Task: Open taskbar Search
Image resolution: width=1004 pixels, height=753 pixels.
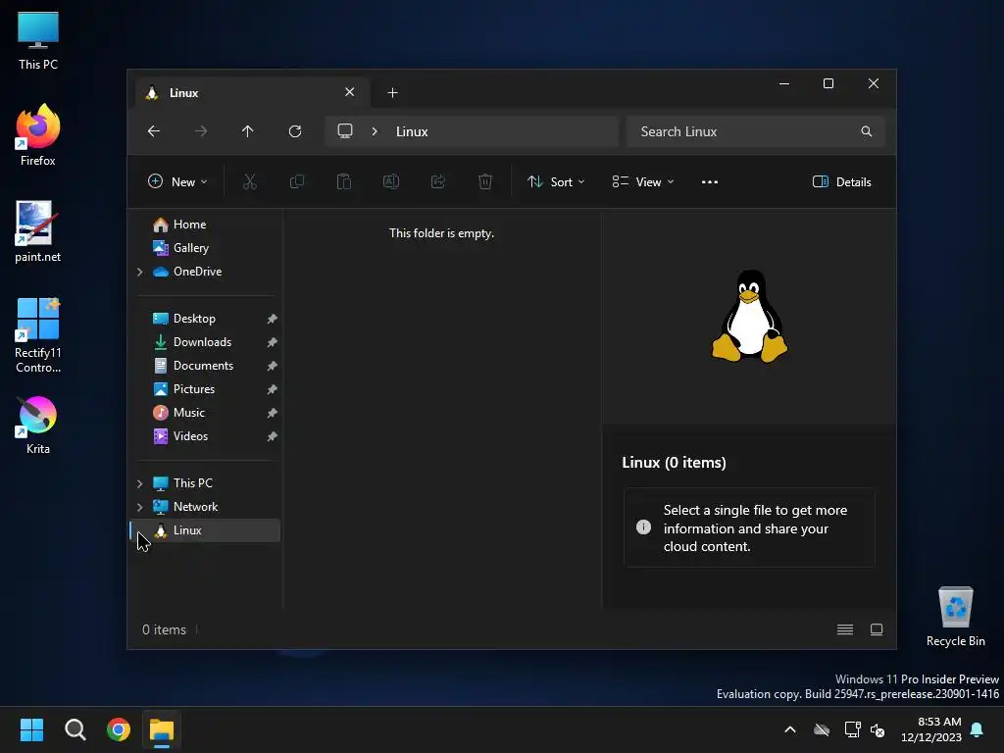Action: tap(75, 729)
